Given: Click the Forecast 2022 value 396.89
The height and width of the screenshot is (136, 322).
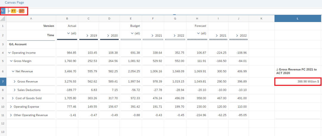Looking at the screenshot, I should [242, 82].
